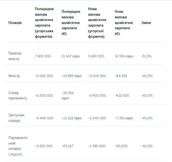Select the Міністр row label

(x=14, y=76)
